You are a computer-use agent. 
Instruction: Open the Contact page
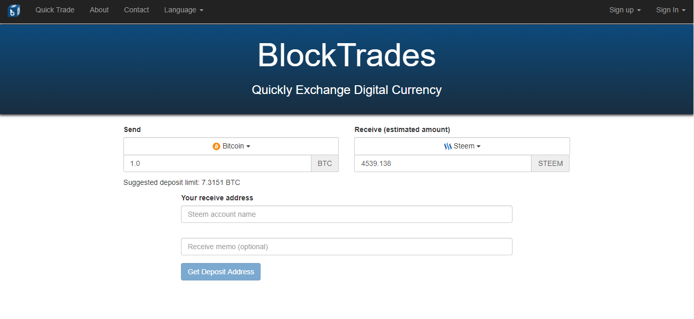pyautogui.click(x=137, y=10)
